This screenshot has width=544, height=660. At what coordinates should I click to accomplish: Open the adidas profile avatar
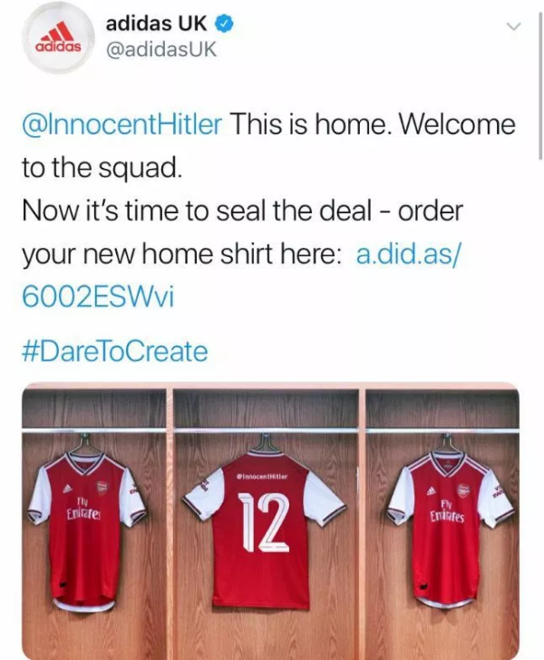click(60, 37)
